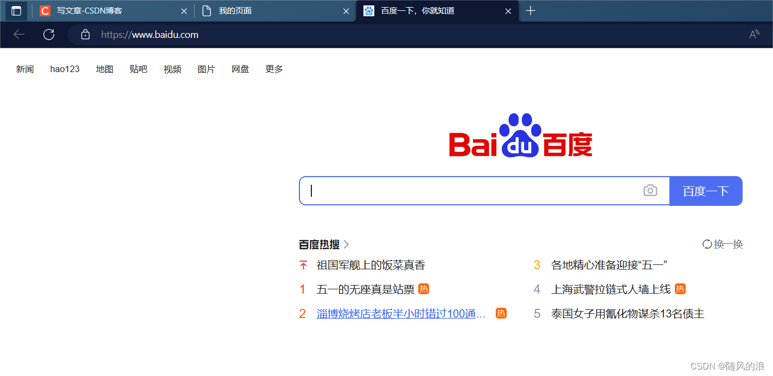Click the 热 badge after 五一的无座真是站票
Viewport: 773px width, 376px height.
pyautogui.click(x=424, y=289)
